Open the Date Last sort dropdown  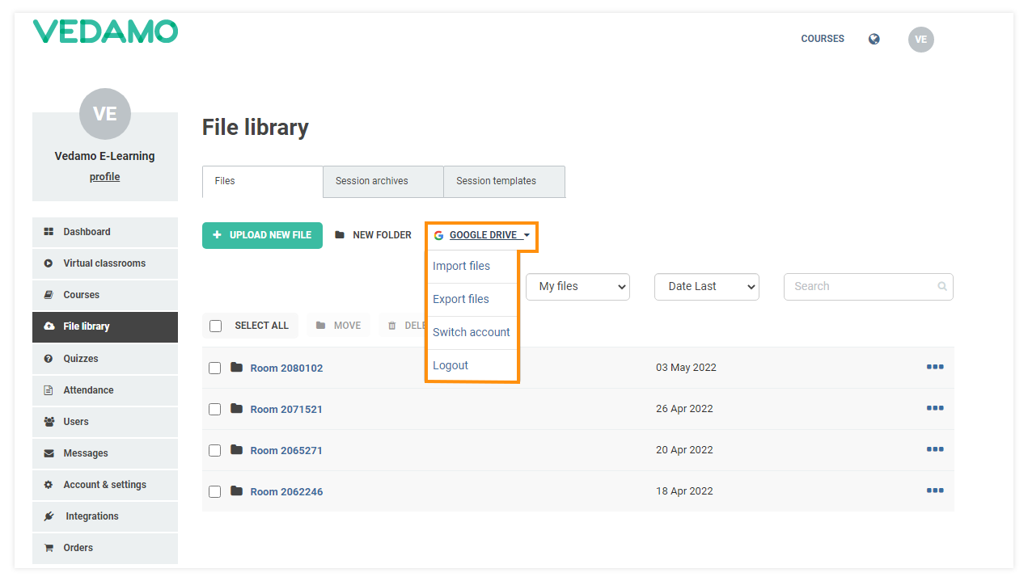(x=707, y=286)
